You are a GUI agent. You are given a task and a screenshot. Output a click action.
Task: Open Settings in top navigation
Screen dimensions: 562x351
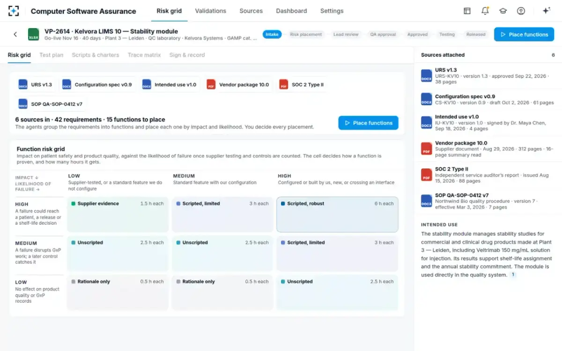332,11
